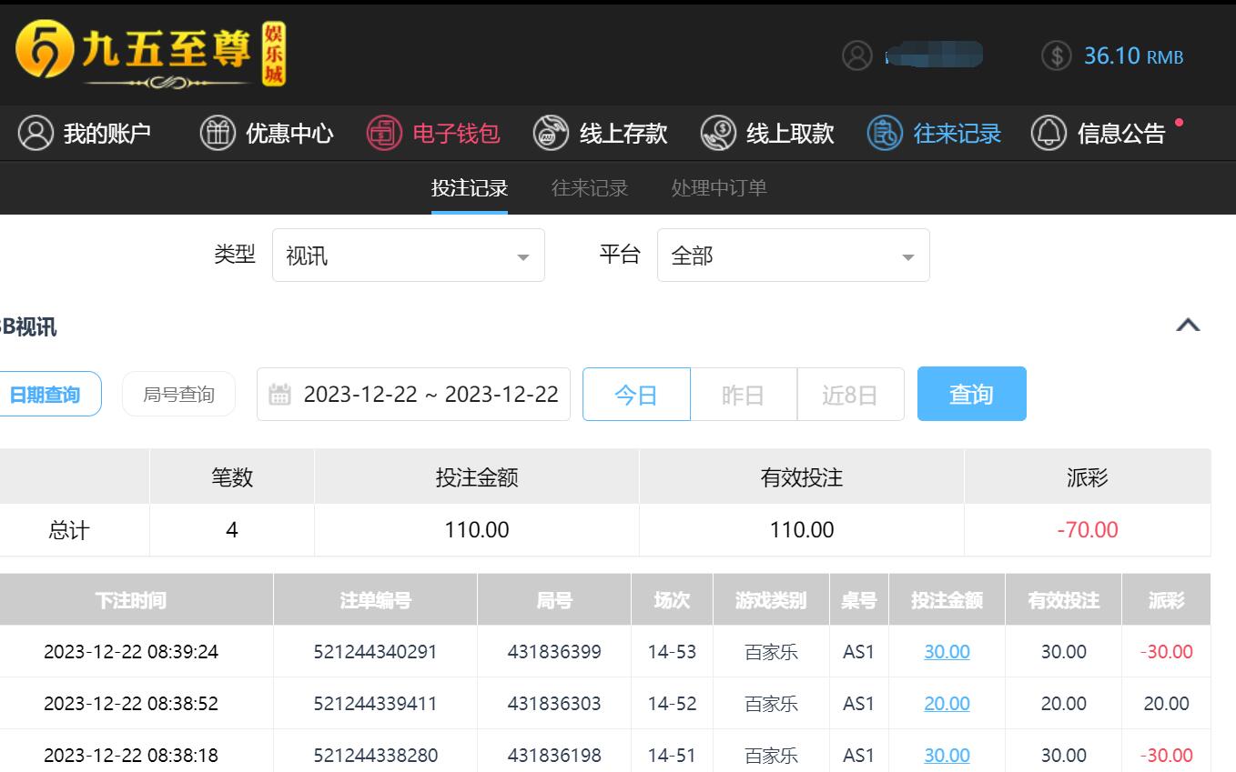Click the 查询 search button

tap(972, 394)
